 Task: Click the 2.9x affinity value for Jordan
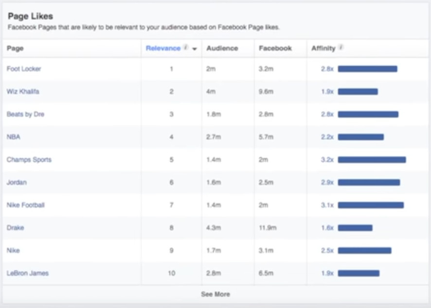coord(327,182)
